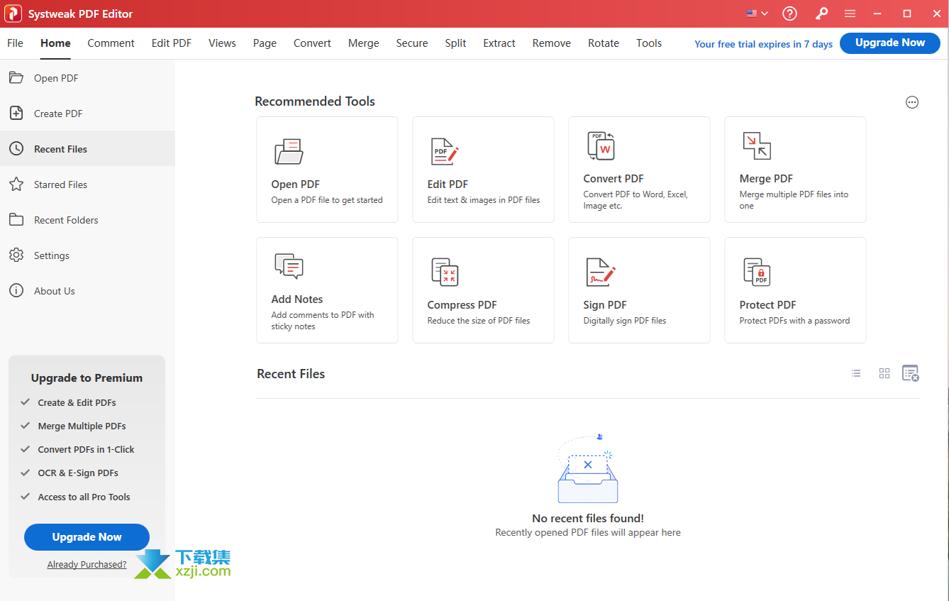The image size is (949, 601).
Task: Open the Split tab
Action: [455, 43]
